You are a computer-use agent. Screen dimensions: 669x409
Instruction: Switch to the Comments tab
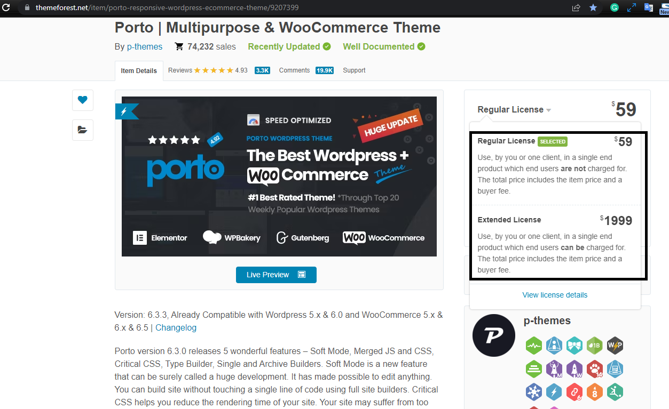(x=294, y=70)
